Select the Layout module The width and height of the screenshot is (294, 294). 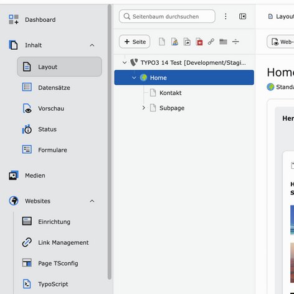pyautogui.click(x=59, y=67)
